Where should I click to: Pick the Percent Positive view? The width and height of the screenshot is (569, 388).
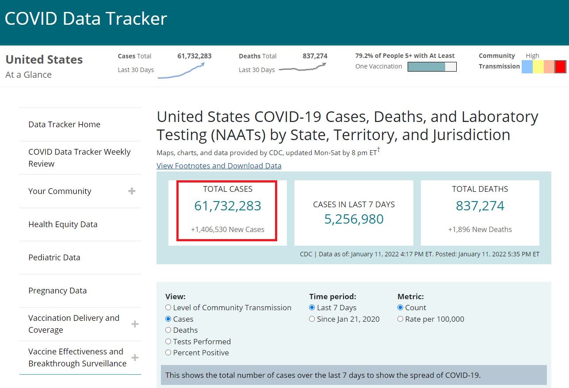tap(168, 353)
